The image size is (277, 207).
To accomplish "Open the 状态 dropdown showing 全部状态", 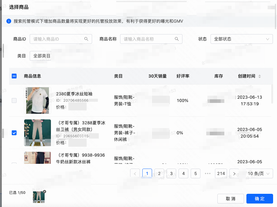I will pyautogui.click(x=241, y=39).
